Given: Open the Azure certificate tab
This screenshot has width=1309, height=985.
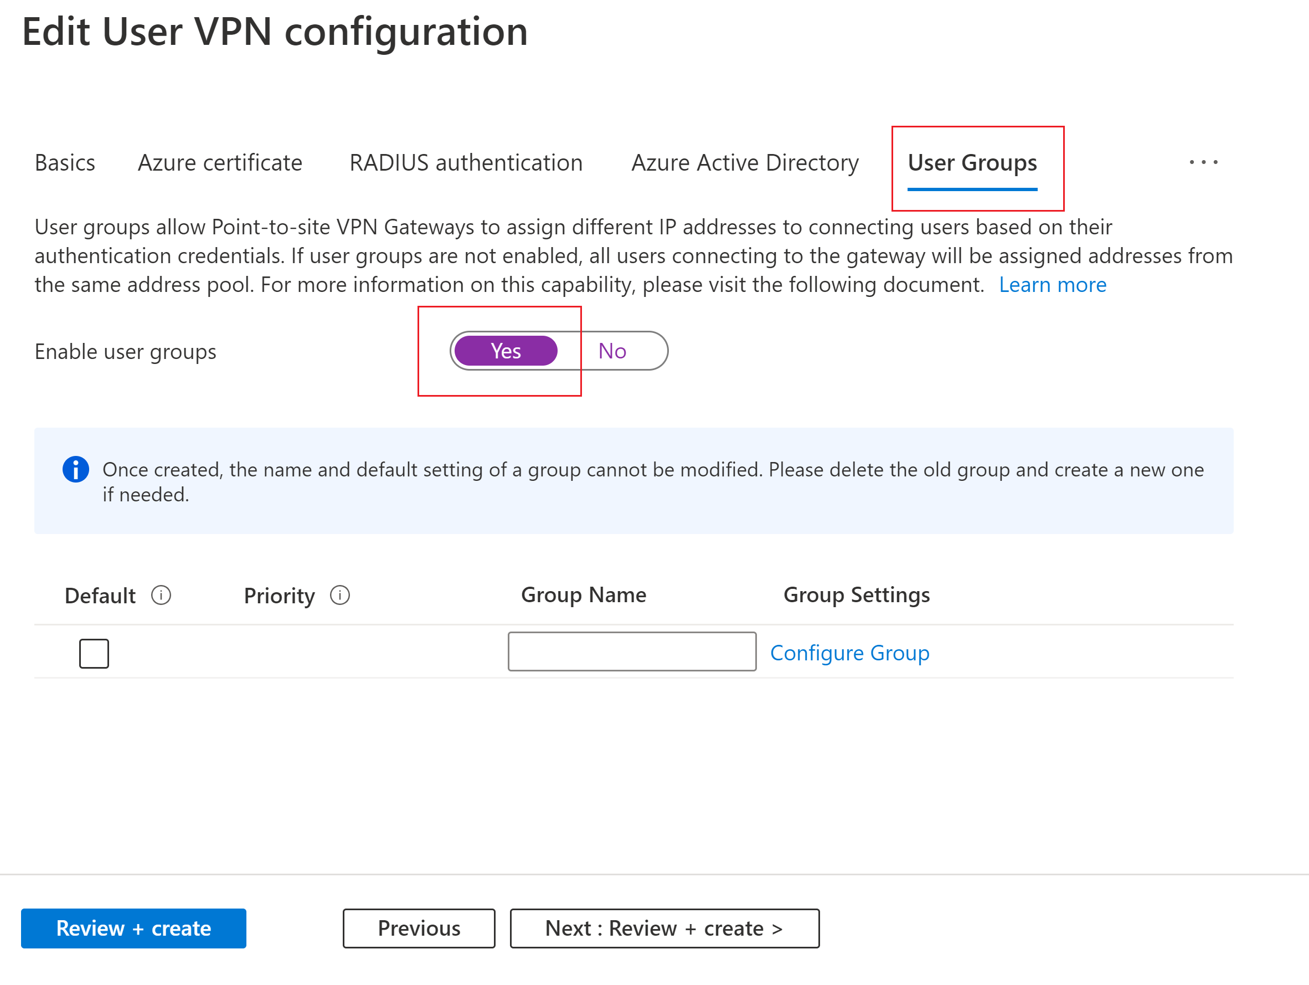Looking at the screenshot, I should (x=219, y=163).
